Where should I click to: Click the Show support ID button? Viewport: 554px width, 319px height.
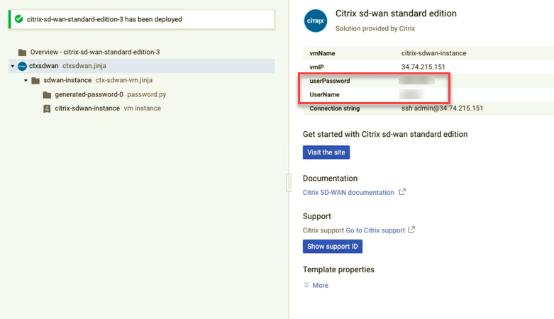(333, 246)
